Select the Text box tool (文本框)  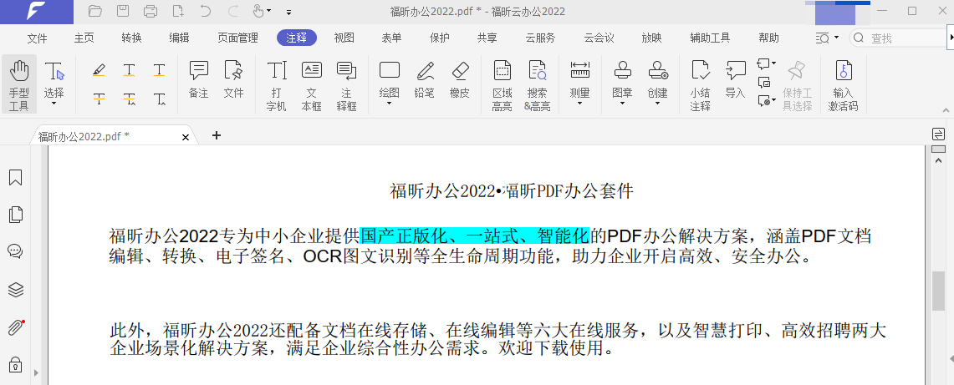click(312, 86)
